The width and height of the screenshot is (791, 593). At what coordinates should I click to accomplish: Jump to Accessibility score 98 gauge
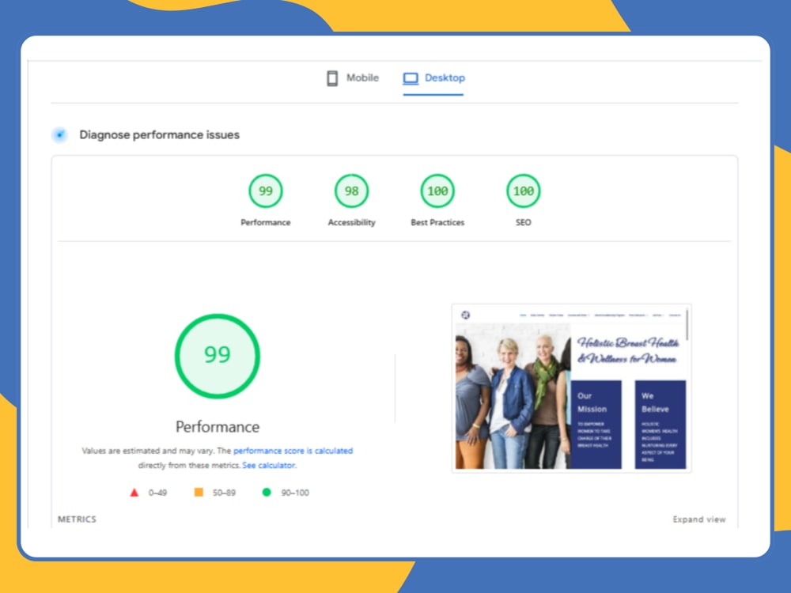point(352,191)
